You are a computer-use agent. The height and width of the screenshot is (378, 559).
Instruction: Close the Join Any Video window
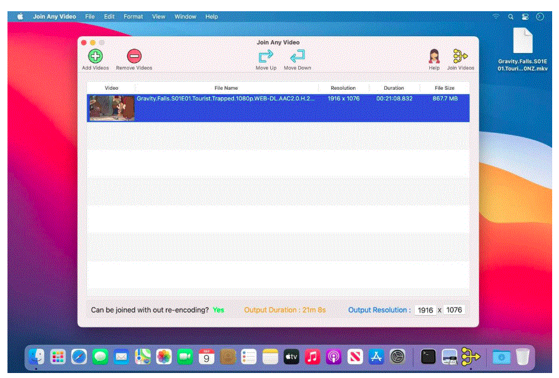click(84, 42)
